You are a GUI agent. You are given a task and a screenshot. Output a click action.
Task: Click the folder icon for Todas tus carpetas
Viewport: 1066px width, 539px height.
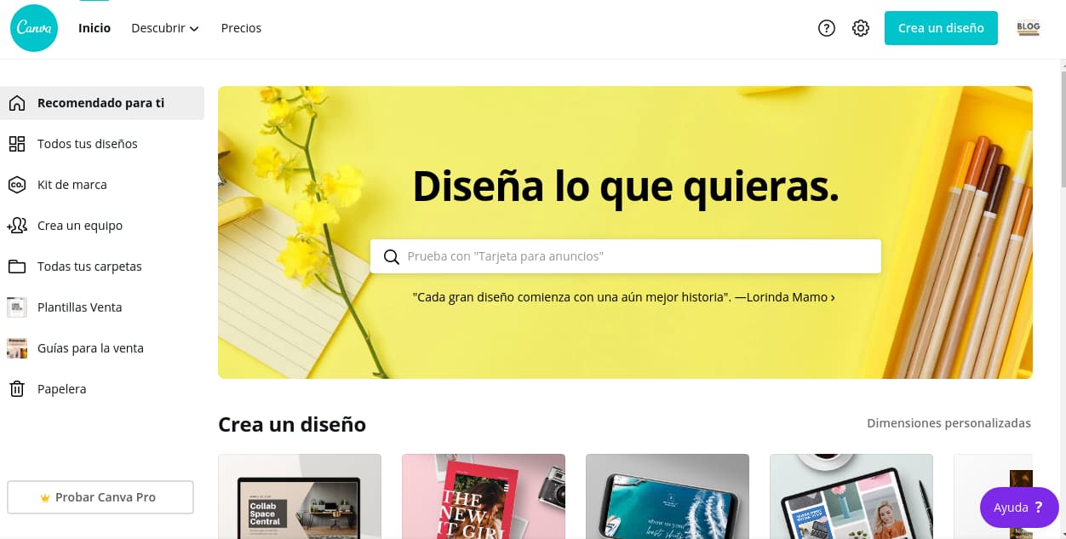[x=17, y=267]
